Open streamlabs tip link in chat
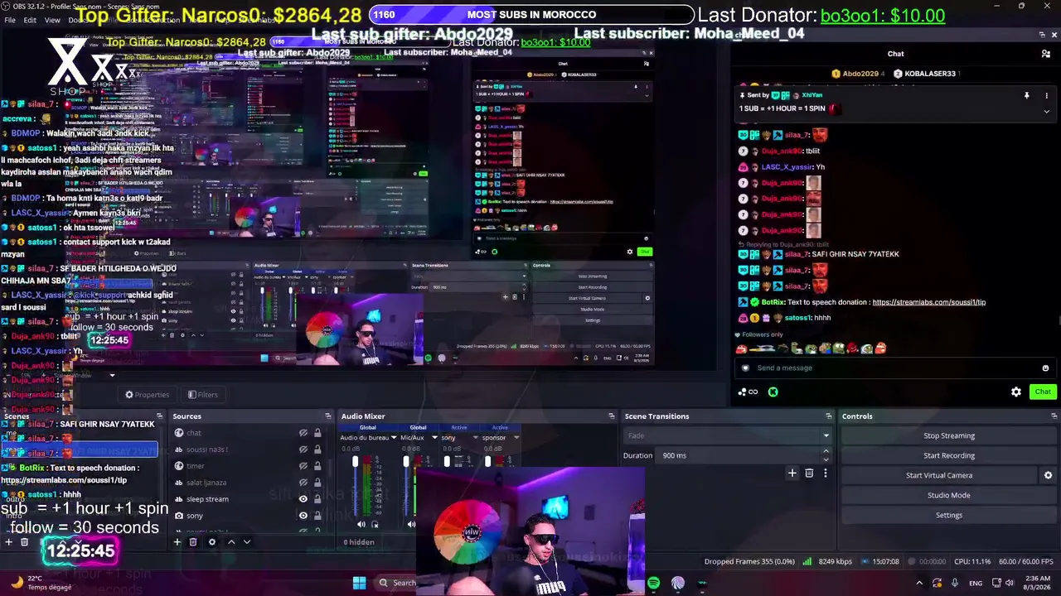 pos(929,302)
